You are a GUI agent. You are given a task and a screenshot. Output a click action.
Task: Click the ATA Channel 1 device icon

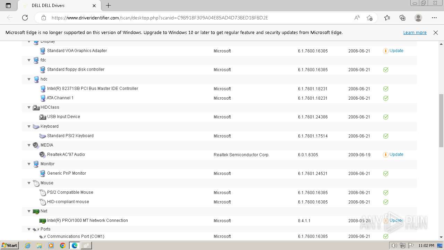pos(43,98)
